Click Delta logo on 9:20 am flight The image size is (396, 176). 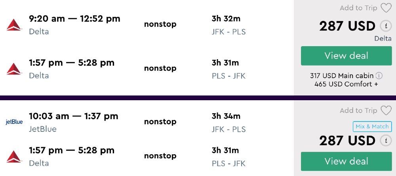(14, 25)
